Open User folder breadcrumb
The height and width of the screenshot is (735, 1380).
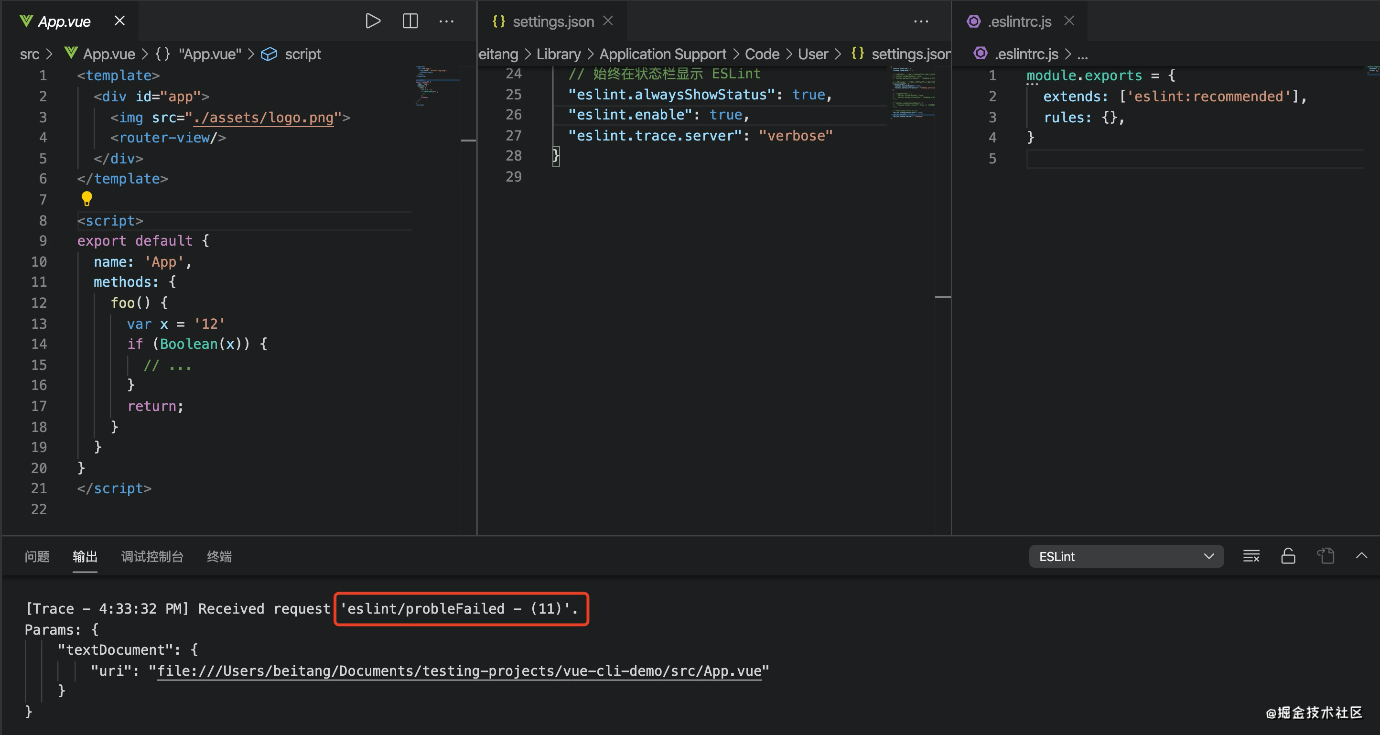(813, 54)
